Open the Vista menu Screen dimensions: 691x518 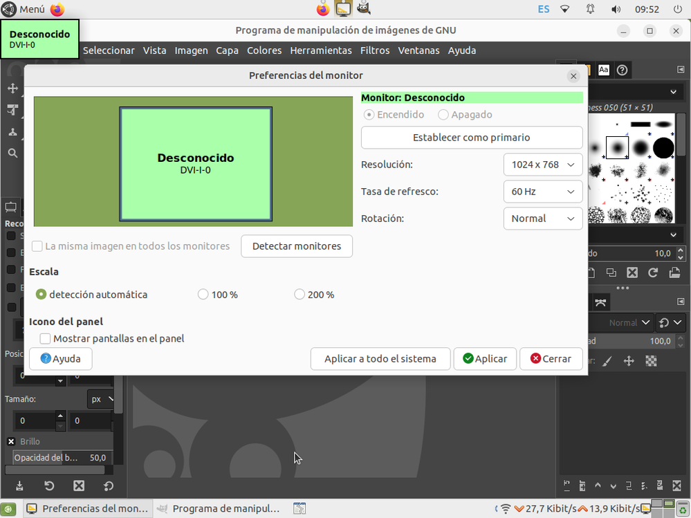coord(155,50)
